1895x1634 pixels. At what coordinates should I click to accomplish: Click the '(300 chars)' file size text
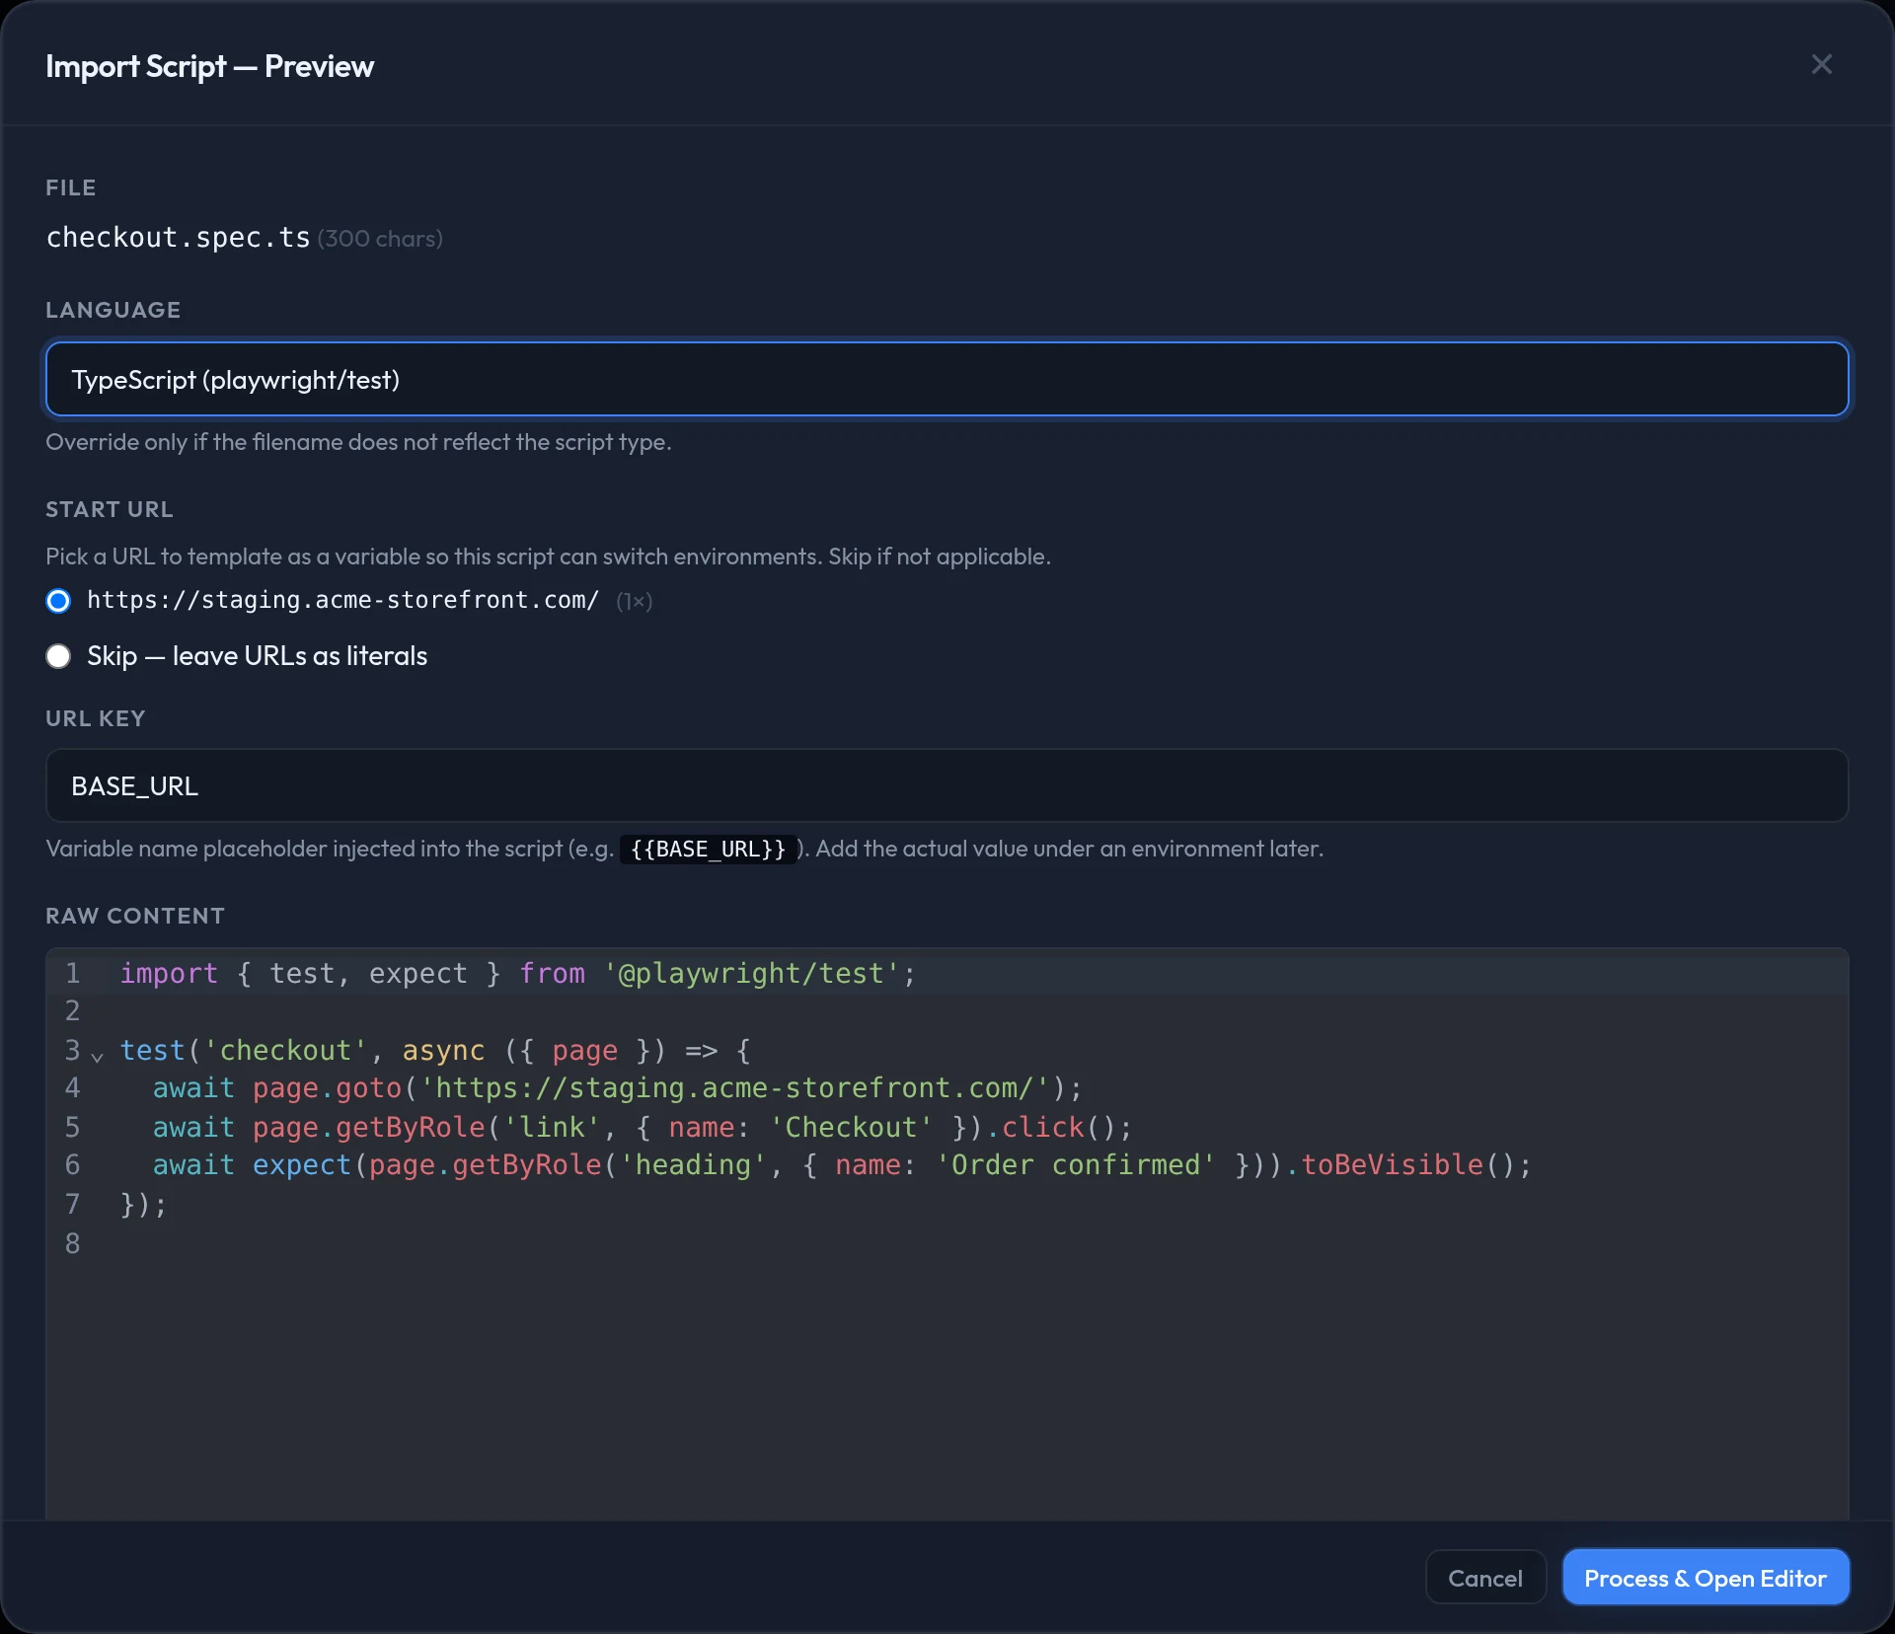[380, 239]
